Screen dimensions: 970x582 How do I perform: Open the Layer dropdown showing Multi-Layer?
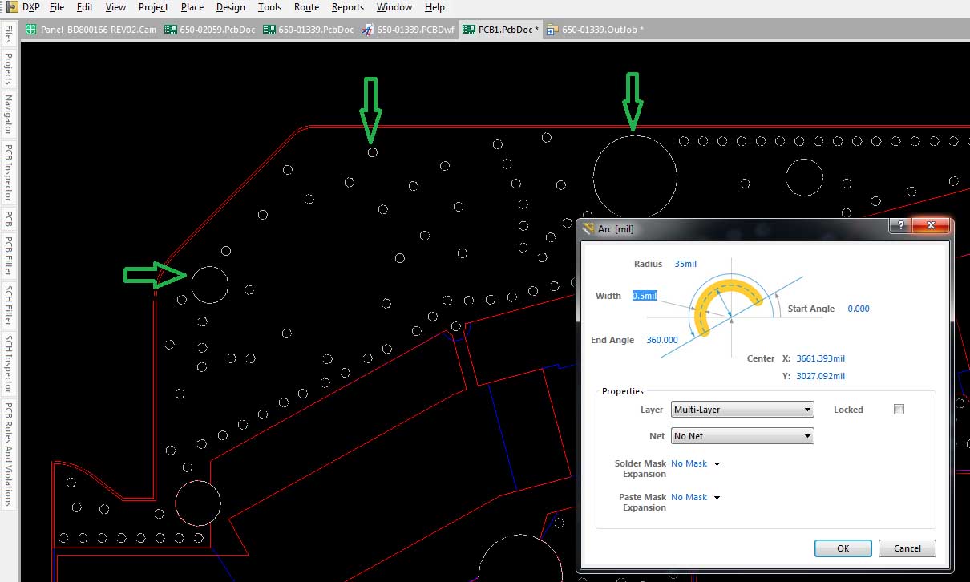[x=742, y=410]
